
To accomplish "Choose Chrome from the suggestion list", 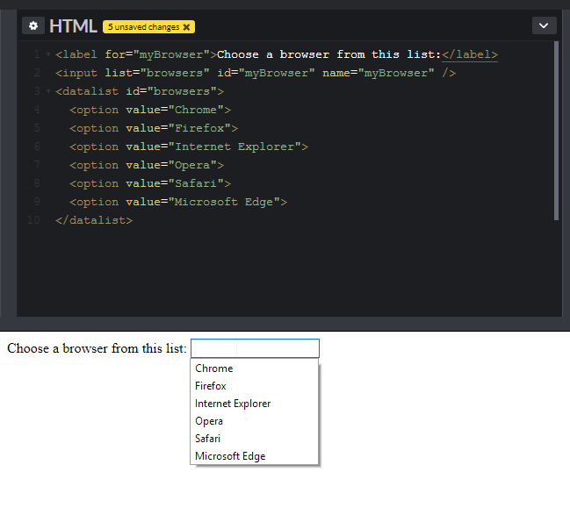I will coord(254,368).
